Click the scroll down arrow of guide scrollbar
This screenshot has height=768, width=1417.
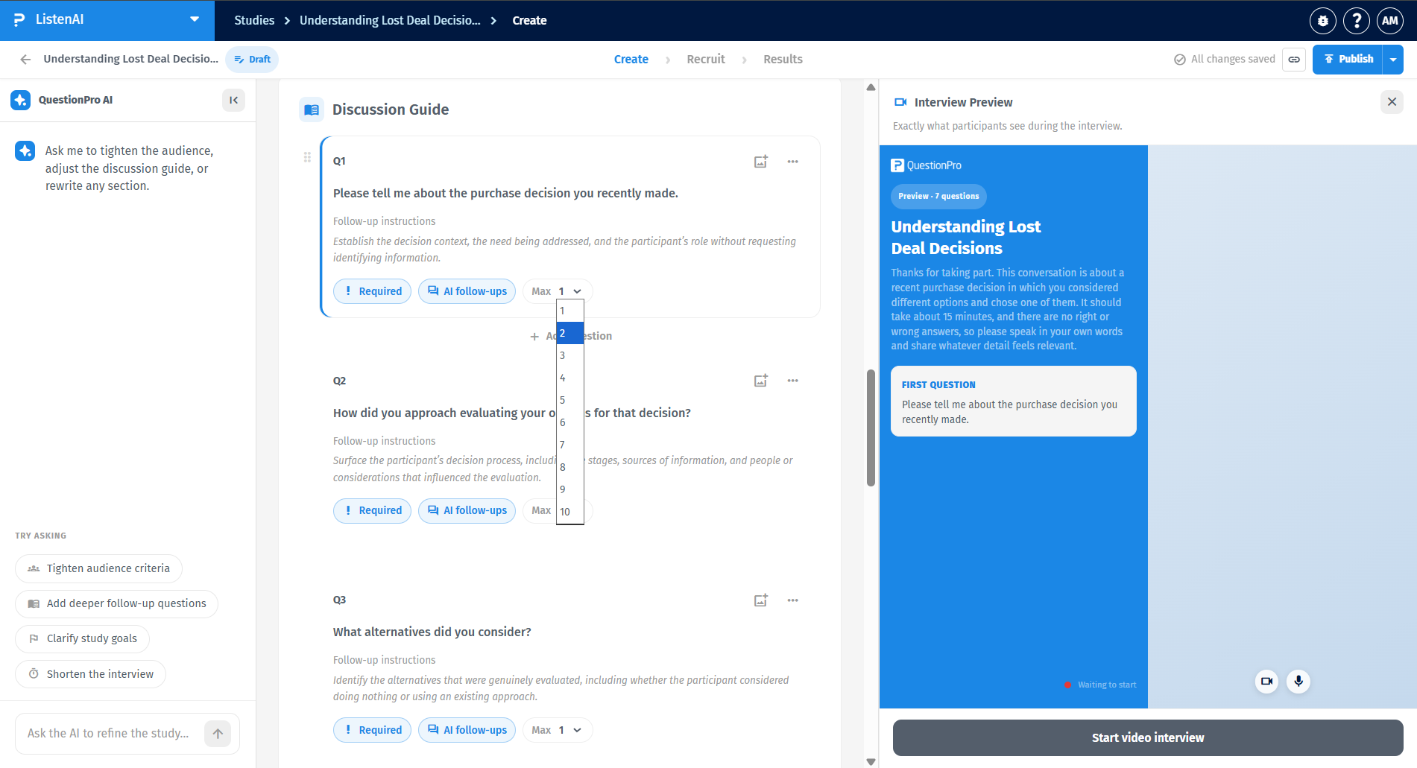[x=871, y=761]
